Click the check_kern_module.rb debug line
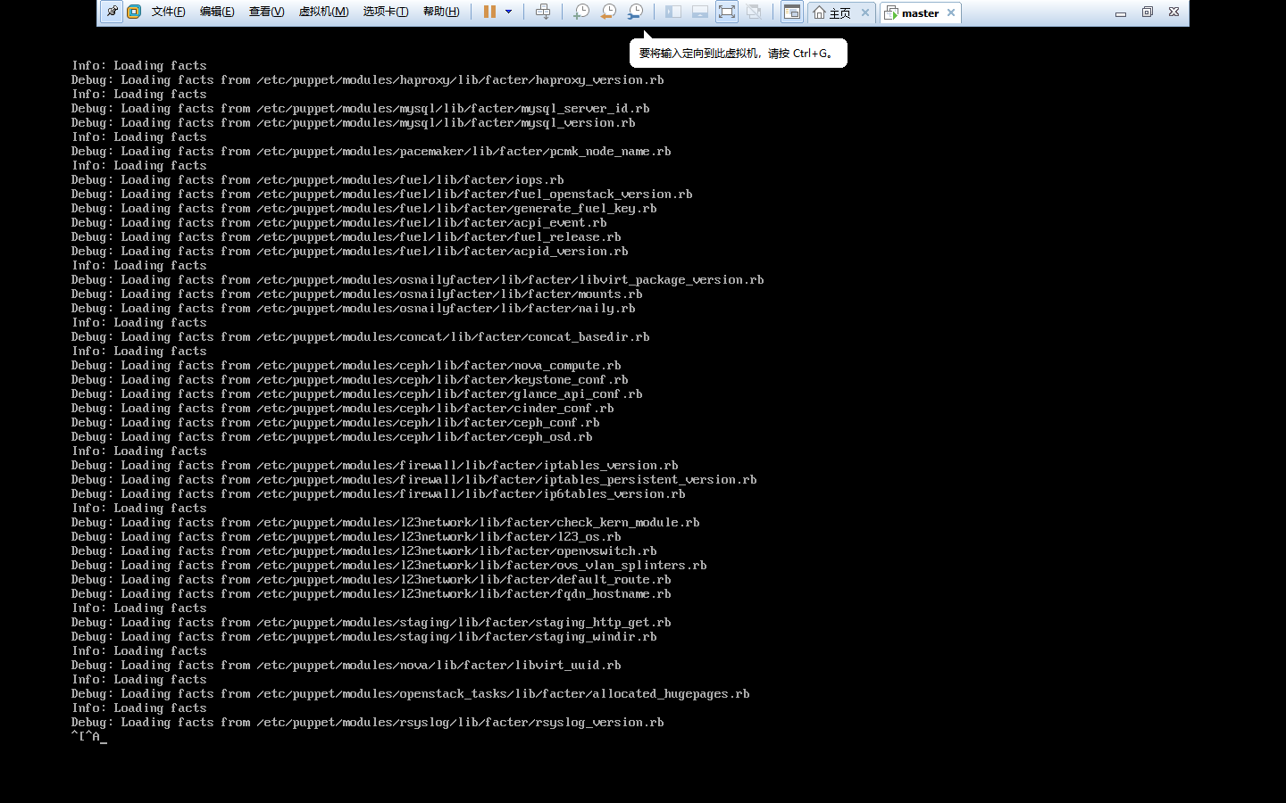Viewport: 1286px width, 803px height. (386, 523)
